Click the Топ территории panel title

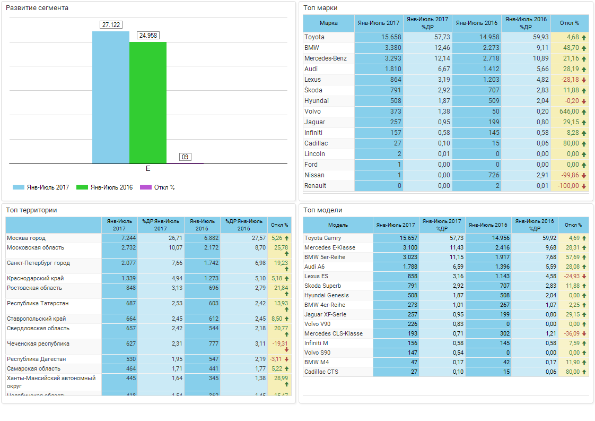pyautogui.click(x=31, y=210)
